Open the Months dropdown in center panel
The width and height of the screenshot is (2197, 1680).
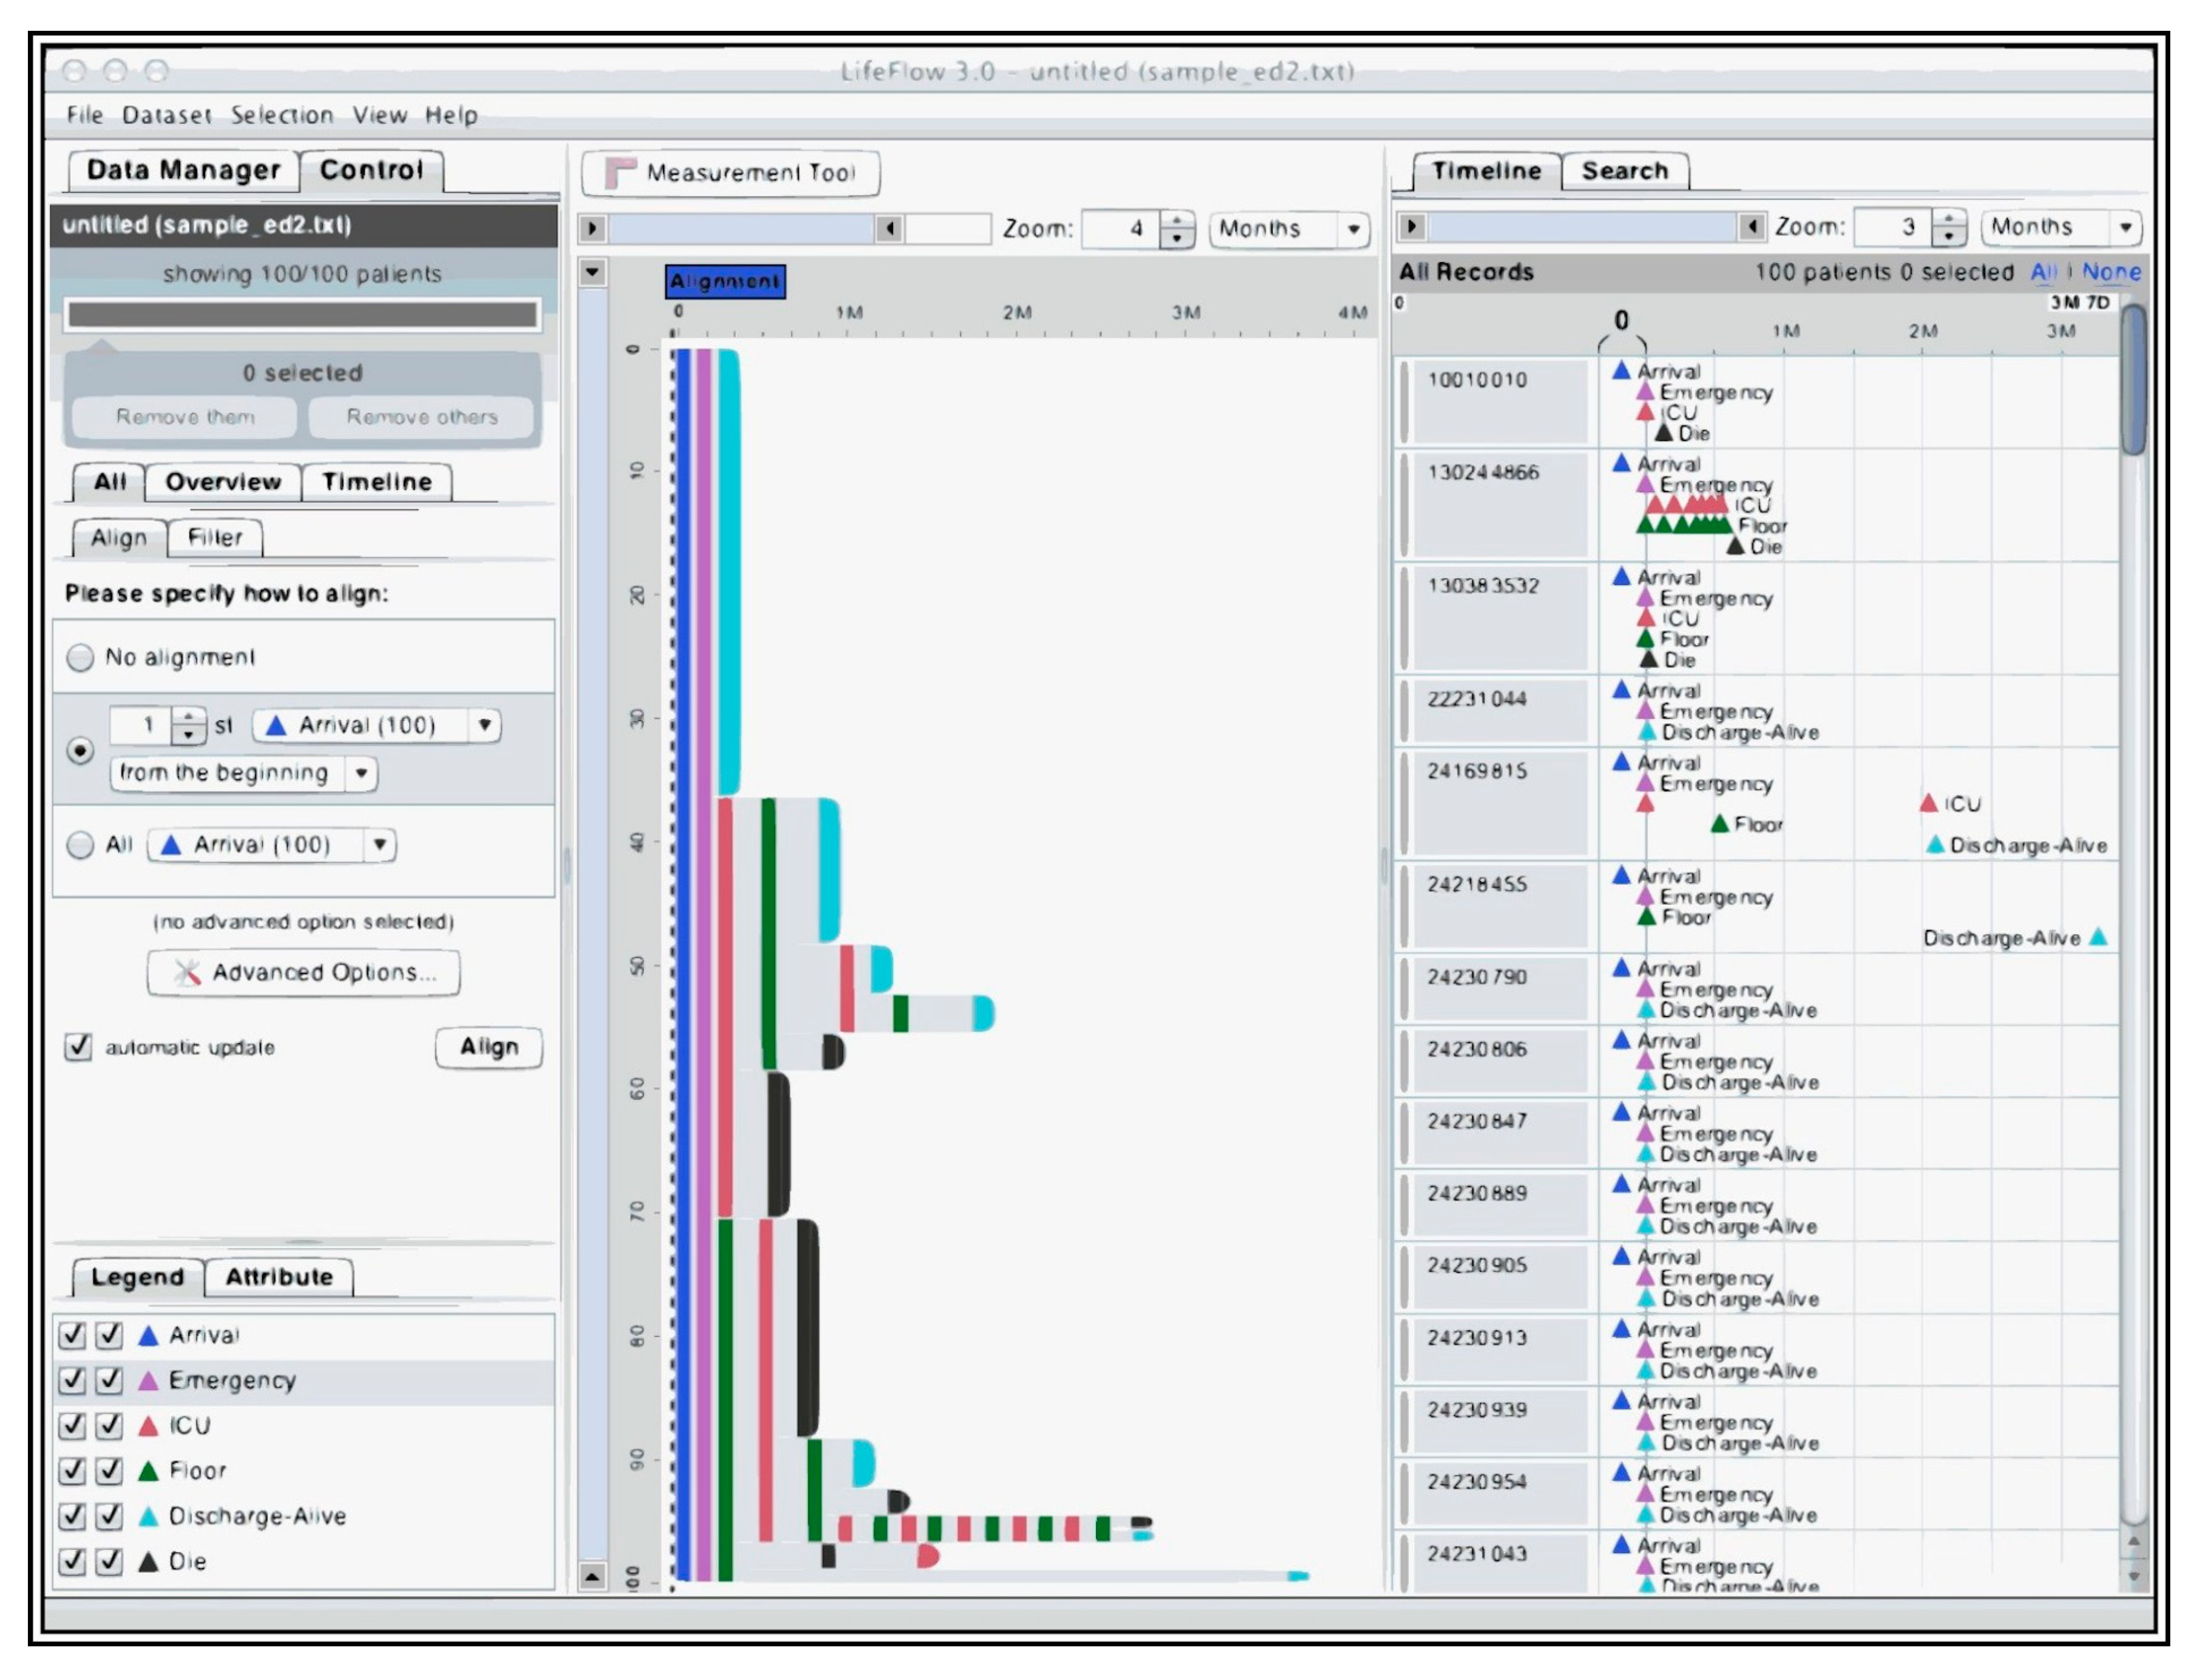[x=1352, y=229]
